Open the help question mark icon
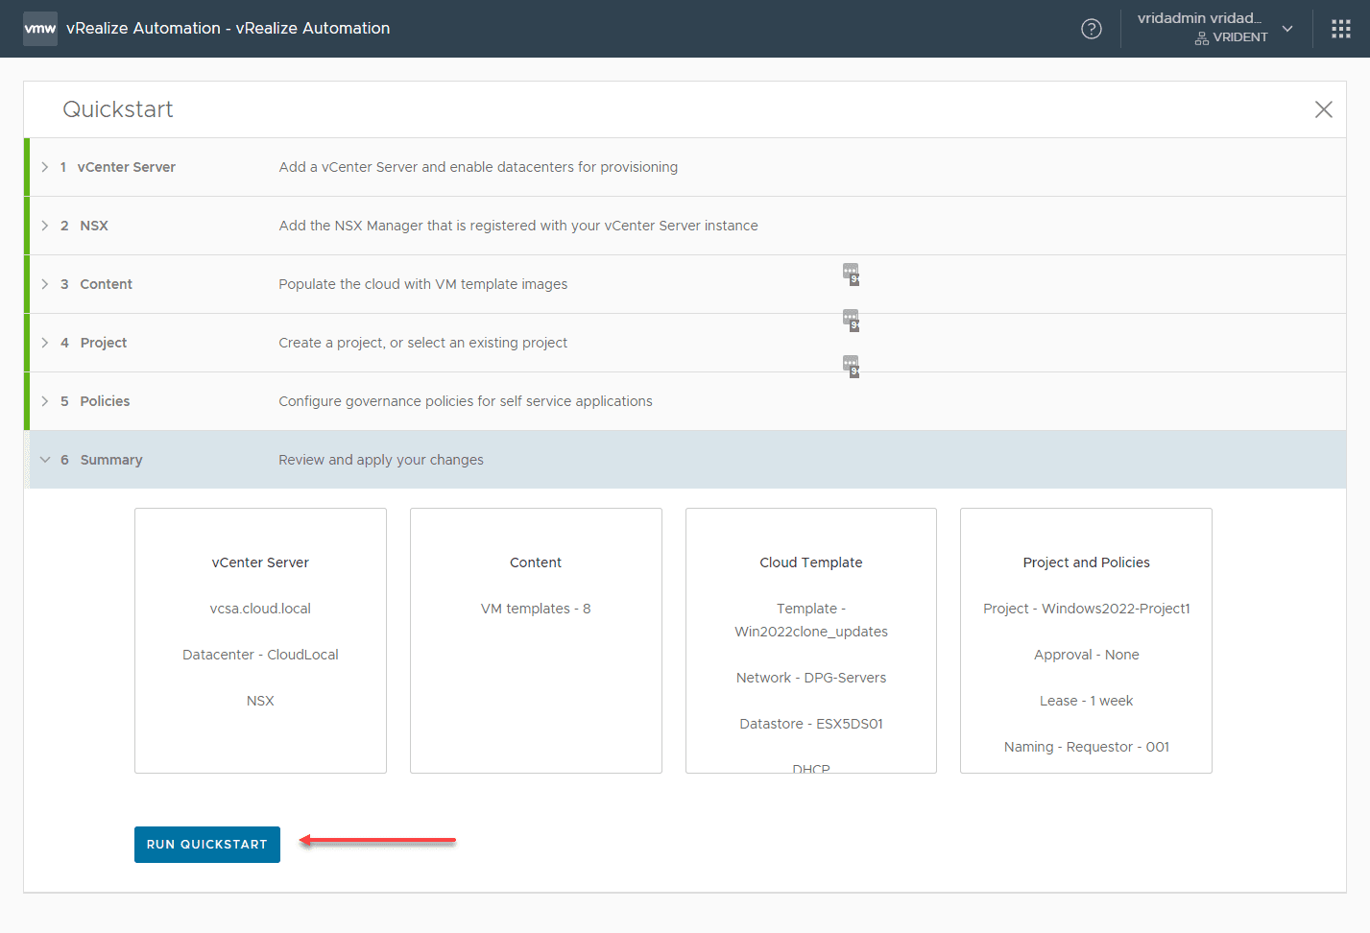 [x=1092, y=29]
